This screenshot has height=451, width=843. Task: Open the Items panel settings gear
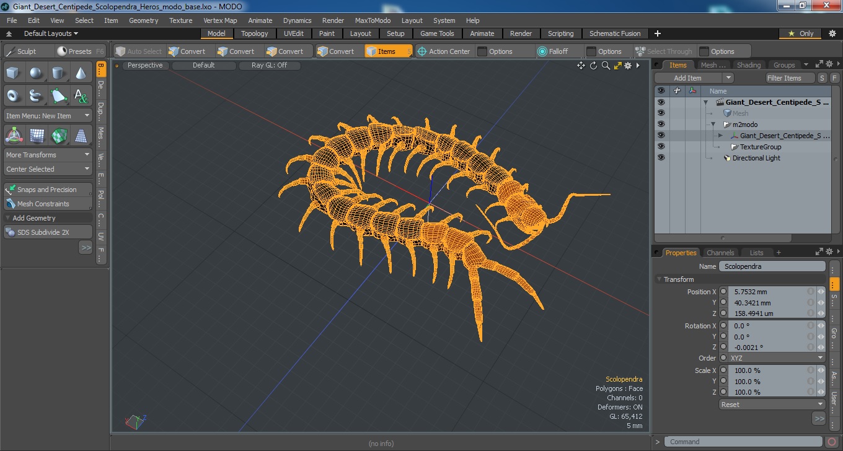828,64
